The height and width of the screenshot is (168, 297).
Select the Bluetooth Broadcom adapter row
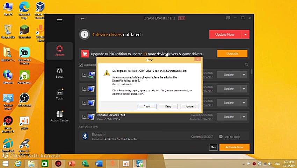click(165, 136)
